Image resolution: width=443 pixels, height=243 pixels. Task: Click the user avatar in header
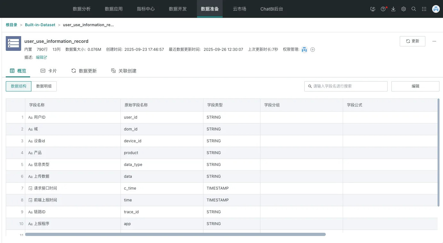pyautogui.click(x=436, y=9)
